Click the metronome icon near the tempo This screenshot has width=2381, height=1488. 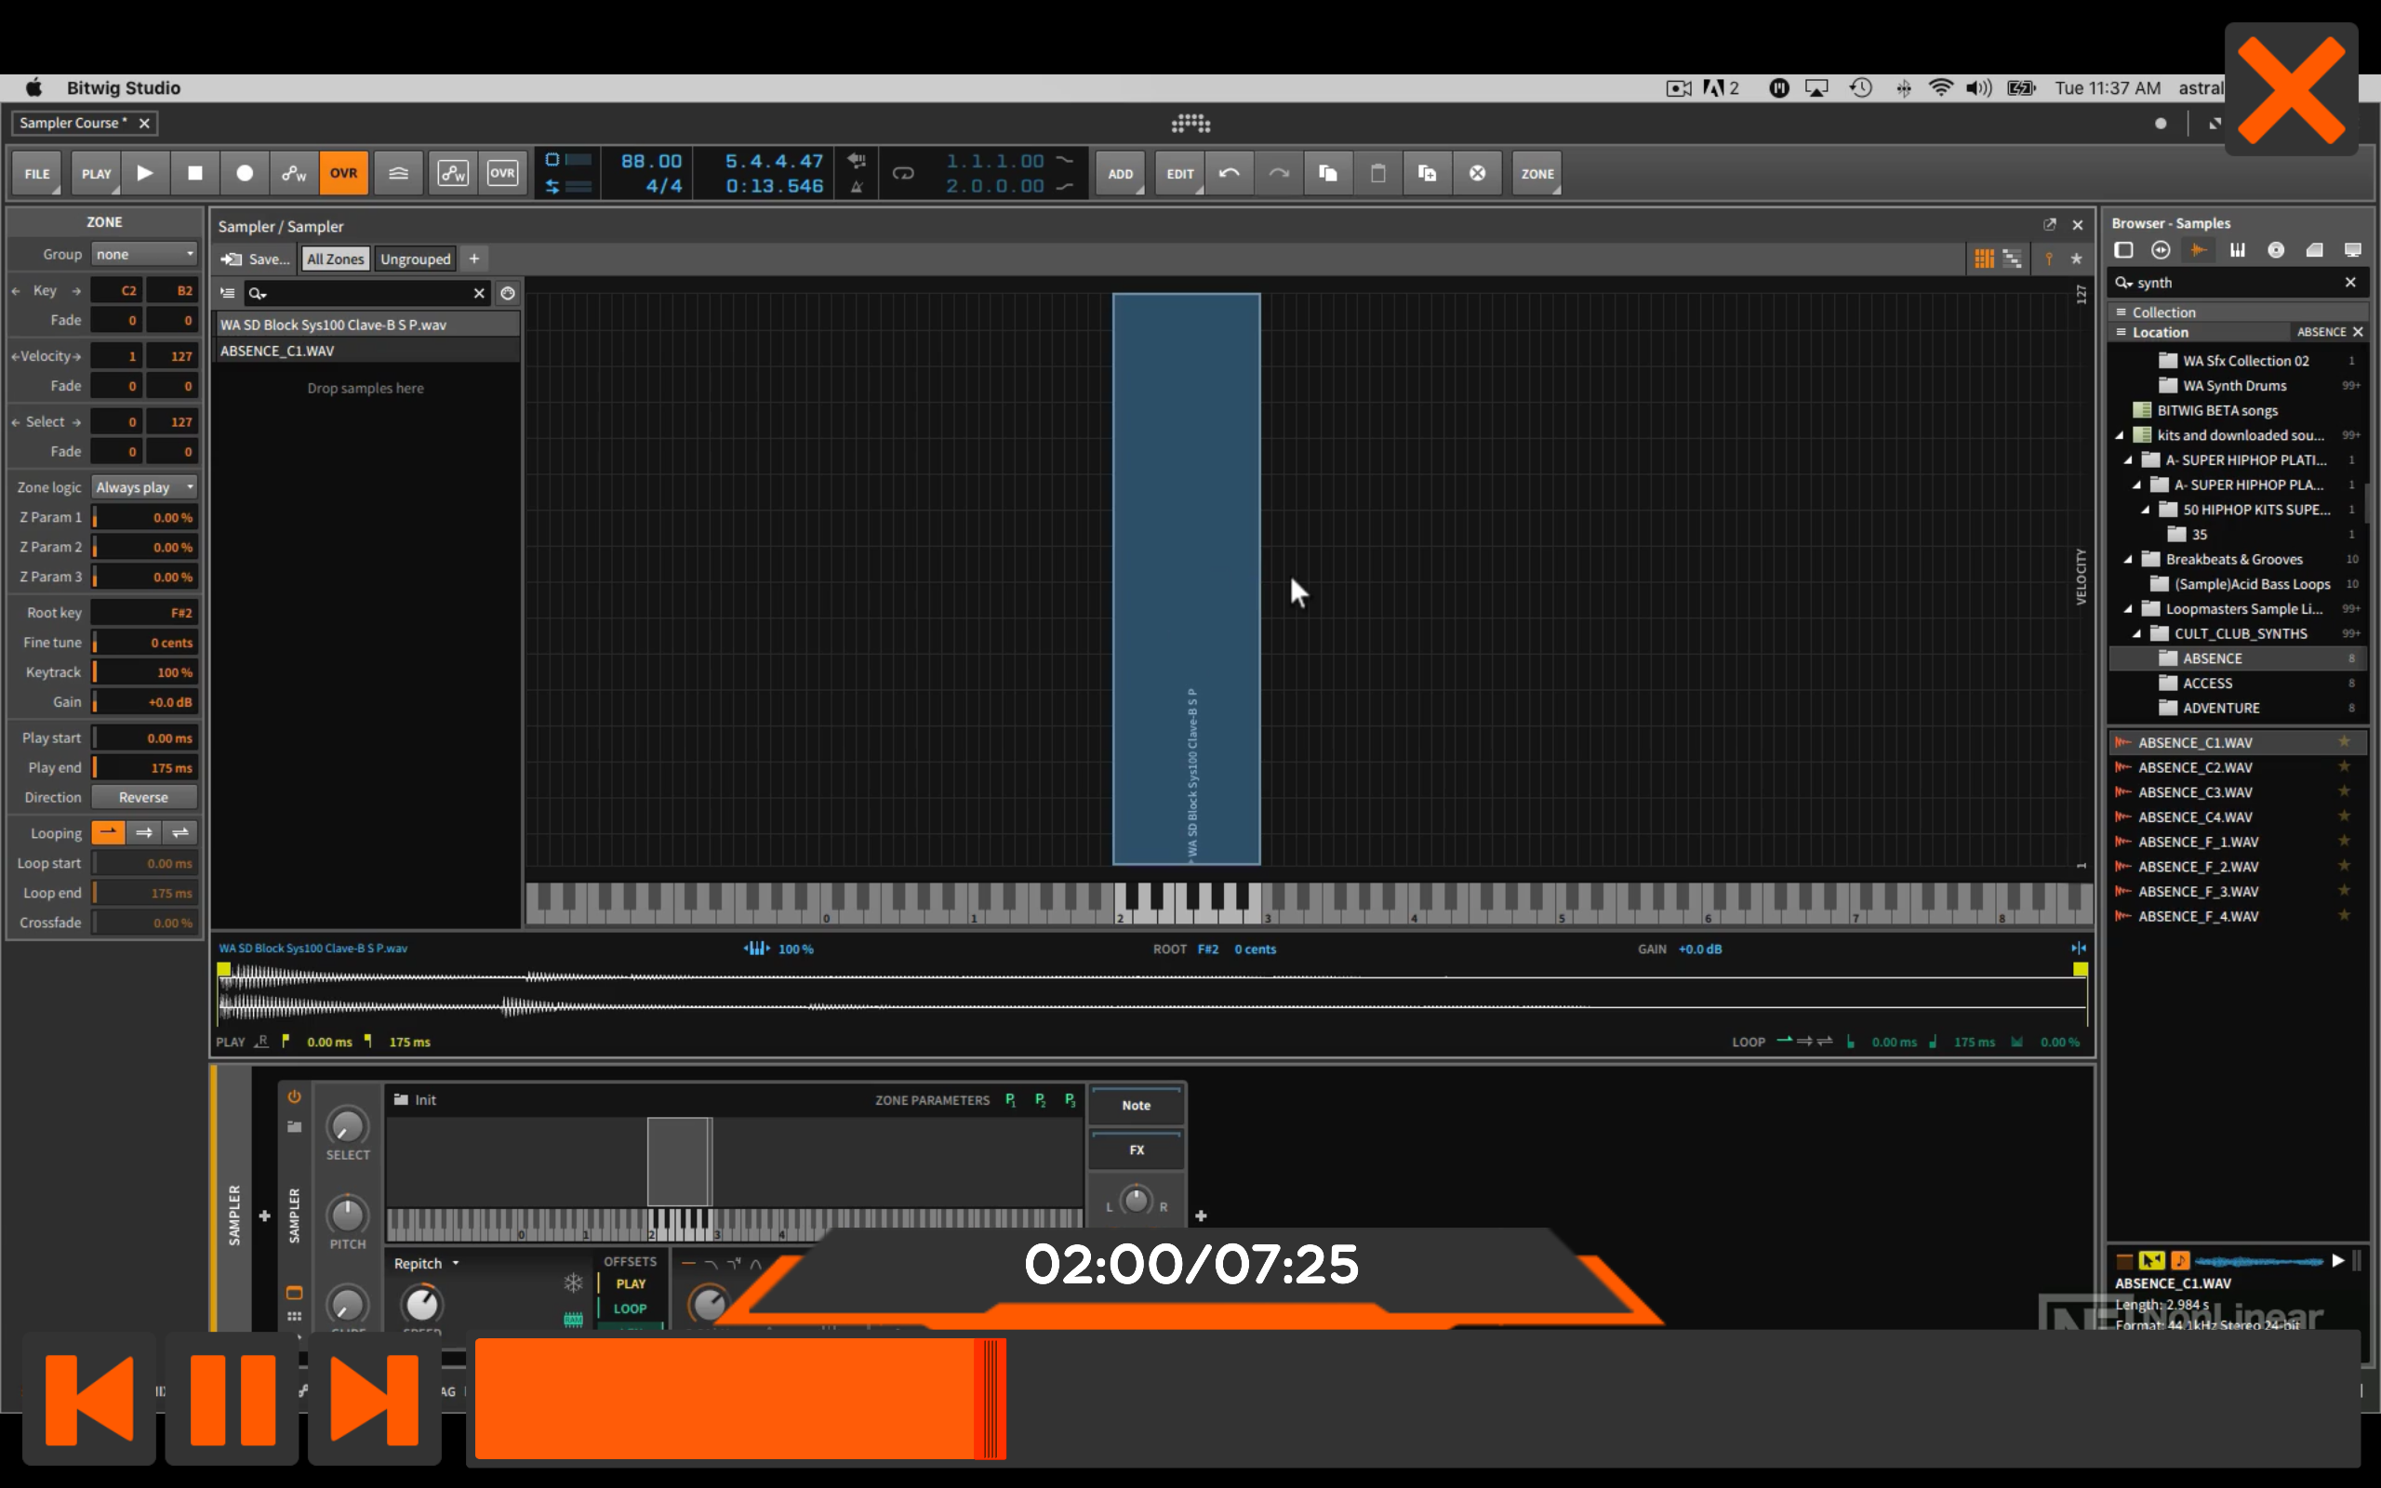coord(857,186)
